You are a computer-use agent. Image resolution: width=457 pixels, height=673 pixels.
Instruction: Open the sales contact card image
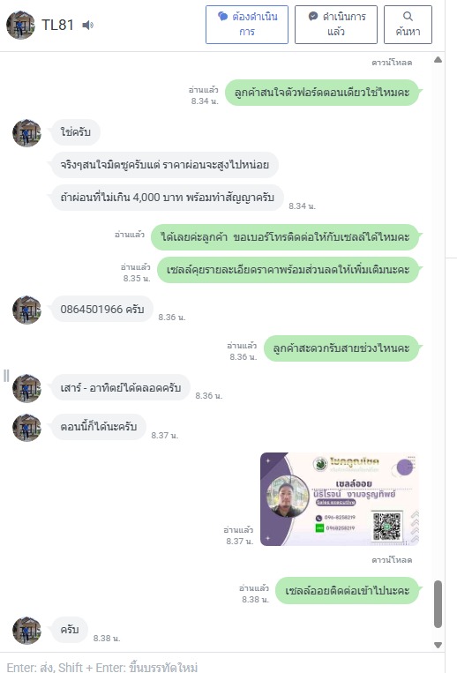340,499
